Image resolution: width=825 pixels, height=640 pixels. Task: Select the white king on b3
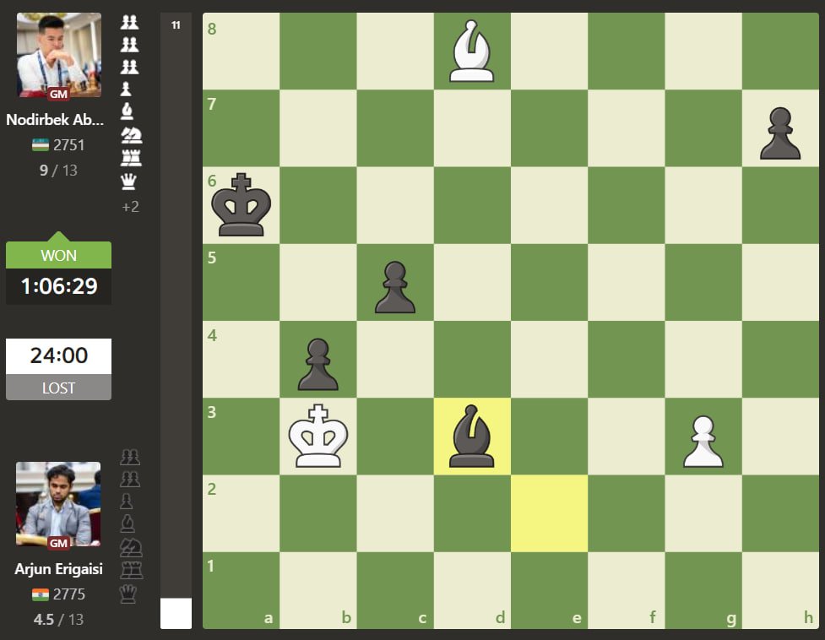[x=318, y=436]
